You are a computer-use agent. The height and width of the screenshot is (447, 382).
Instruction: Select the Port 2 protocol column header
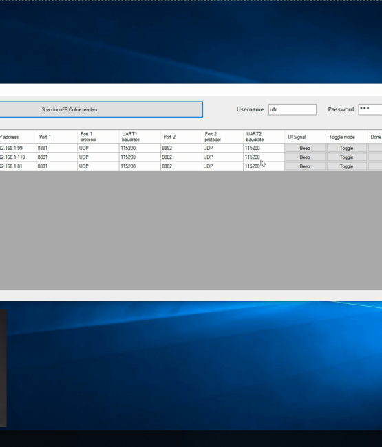tap(222, 137)
